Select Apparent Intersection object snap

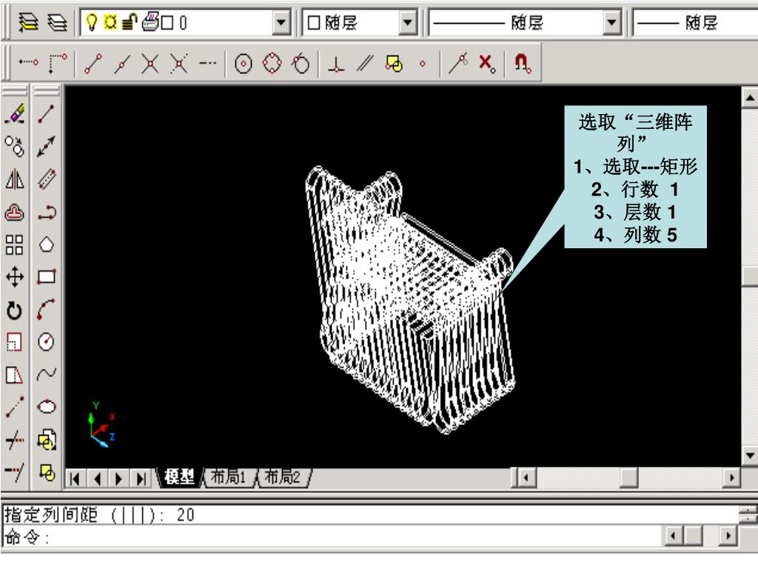(x=179, y=64)
